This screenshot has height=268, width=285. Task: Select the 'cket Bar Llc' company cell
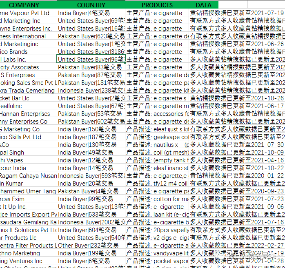28,98
